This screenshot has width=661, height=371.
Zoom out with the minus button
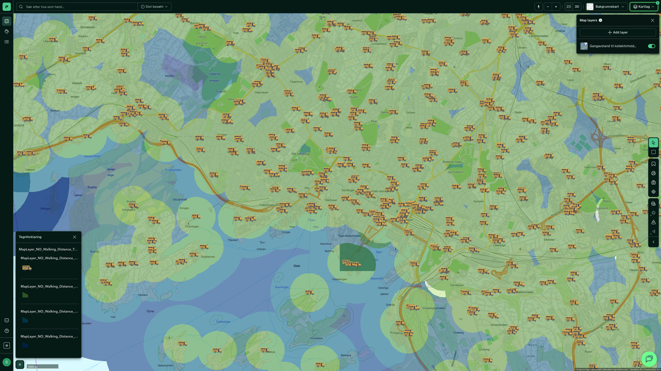pos(548,7)
